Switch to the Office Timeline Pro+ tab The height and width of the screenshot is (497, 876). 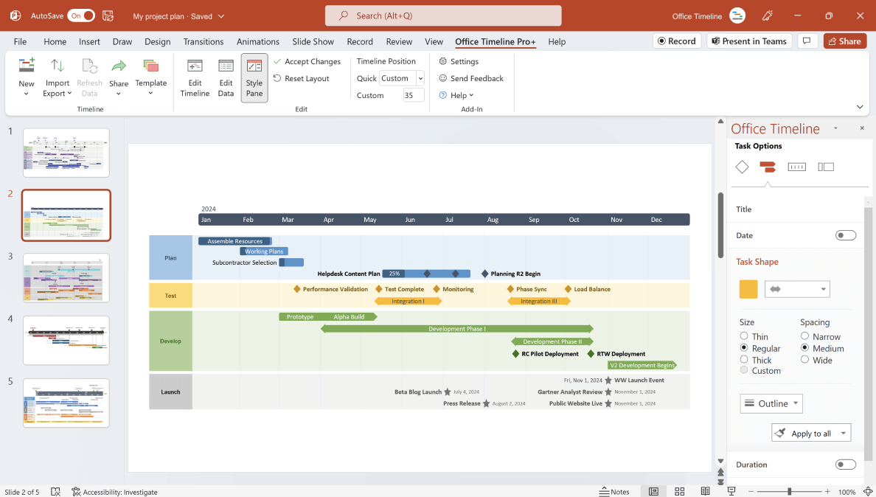point(495,41)
